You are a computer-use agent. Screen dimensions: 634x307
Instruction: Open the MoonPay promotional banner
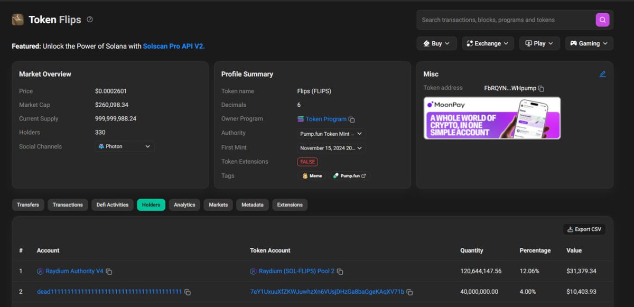(x=491, y=118)
